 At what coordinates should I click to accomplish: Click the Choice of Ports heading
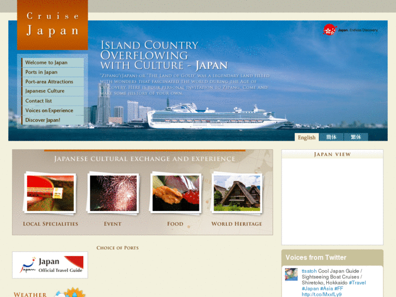pyautogui.click(x=118, y=248)
